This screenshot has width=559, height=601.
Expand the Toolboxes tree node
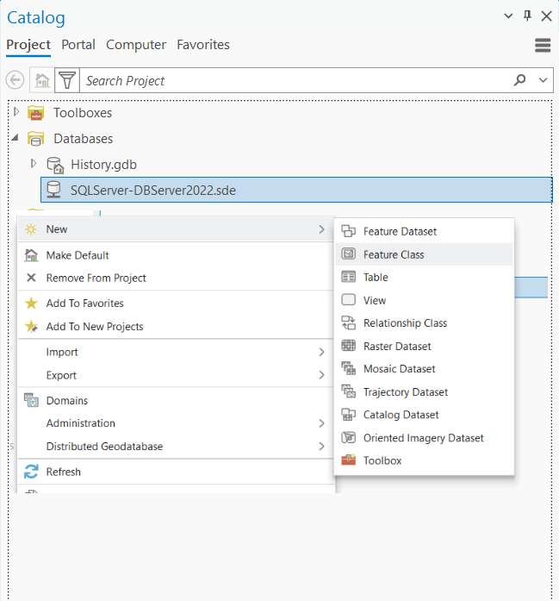16,111
